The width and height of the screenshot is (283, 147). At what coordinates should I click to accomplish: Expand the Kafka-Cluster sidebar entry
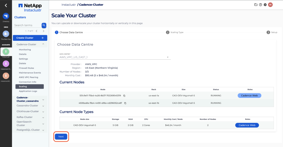tap(43, 117)
